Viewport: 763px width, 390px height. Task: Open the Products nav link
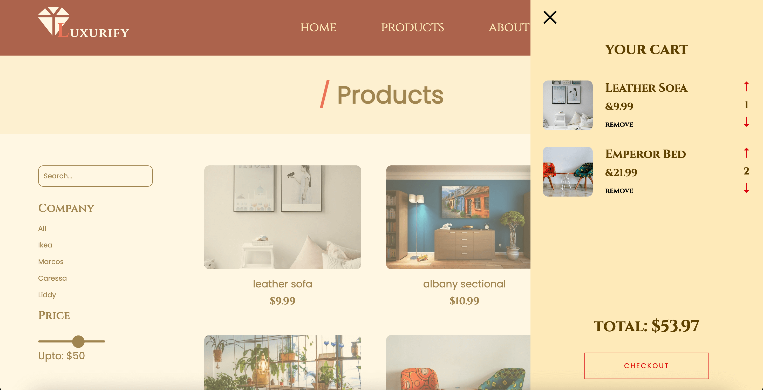[x=412, y=27]
